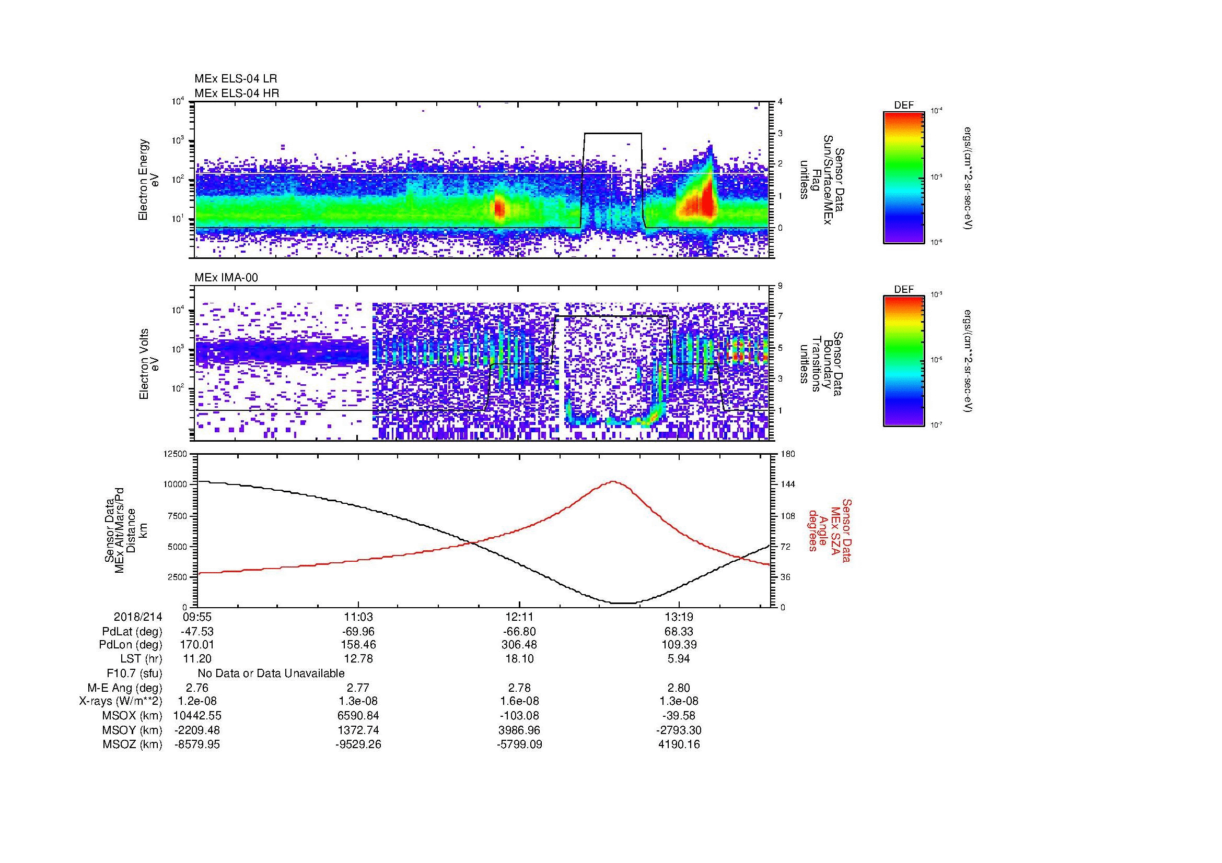This screenshot has width=1222, height=863.
Task: Click the 'M-E Ang (deg)' row label
Action: click(x=124, y=688)
